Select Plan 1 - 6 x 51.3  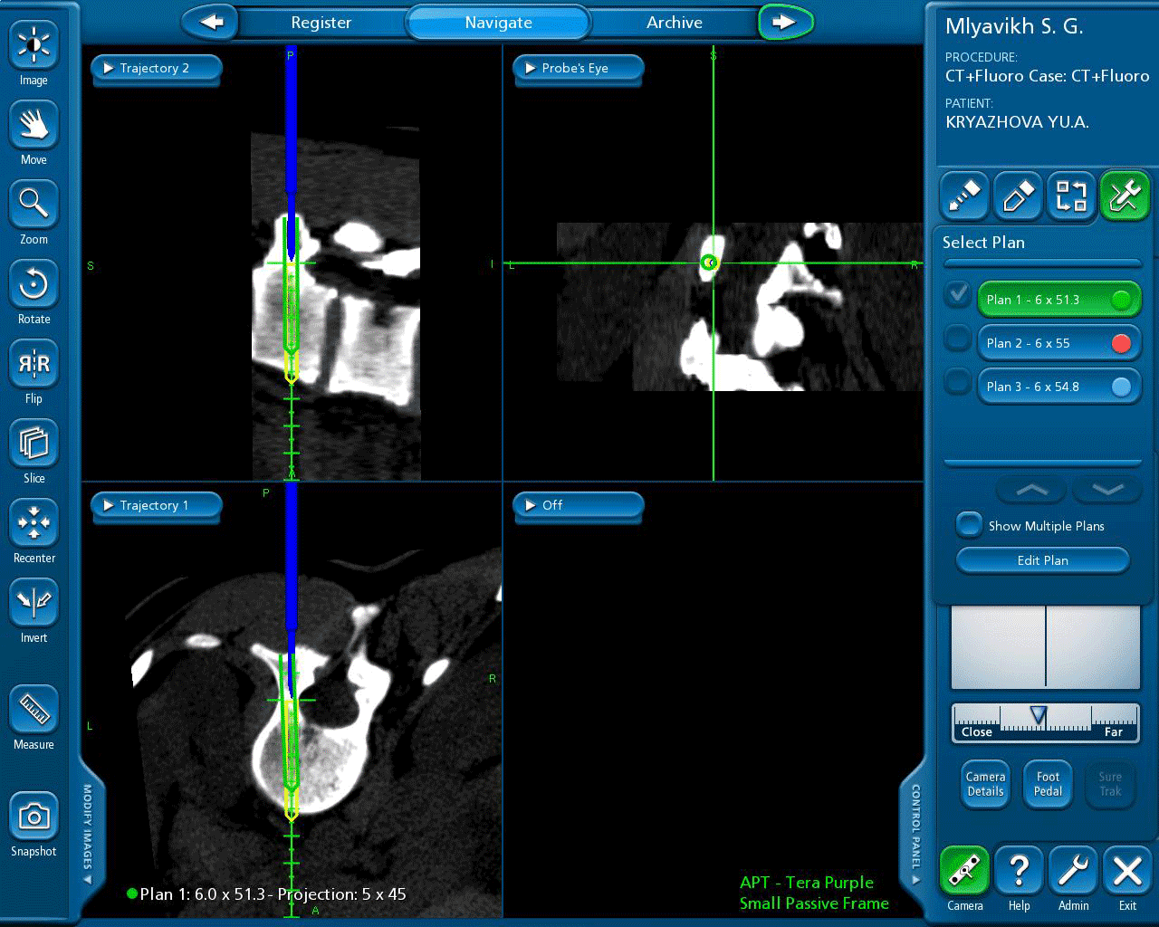[x=1058, y=300]
